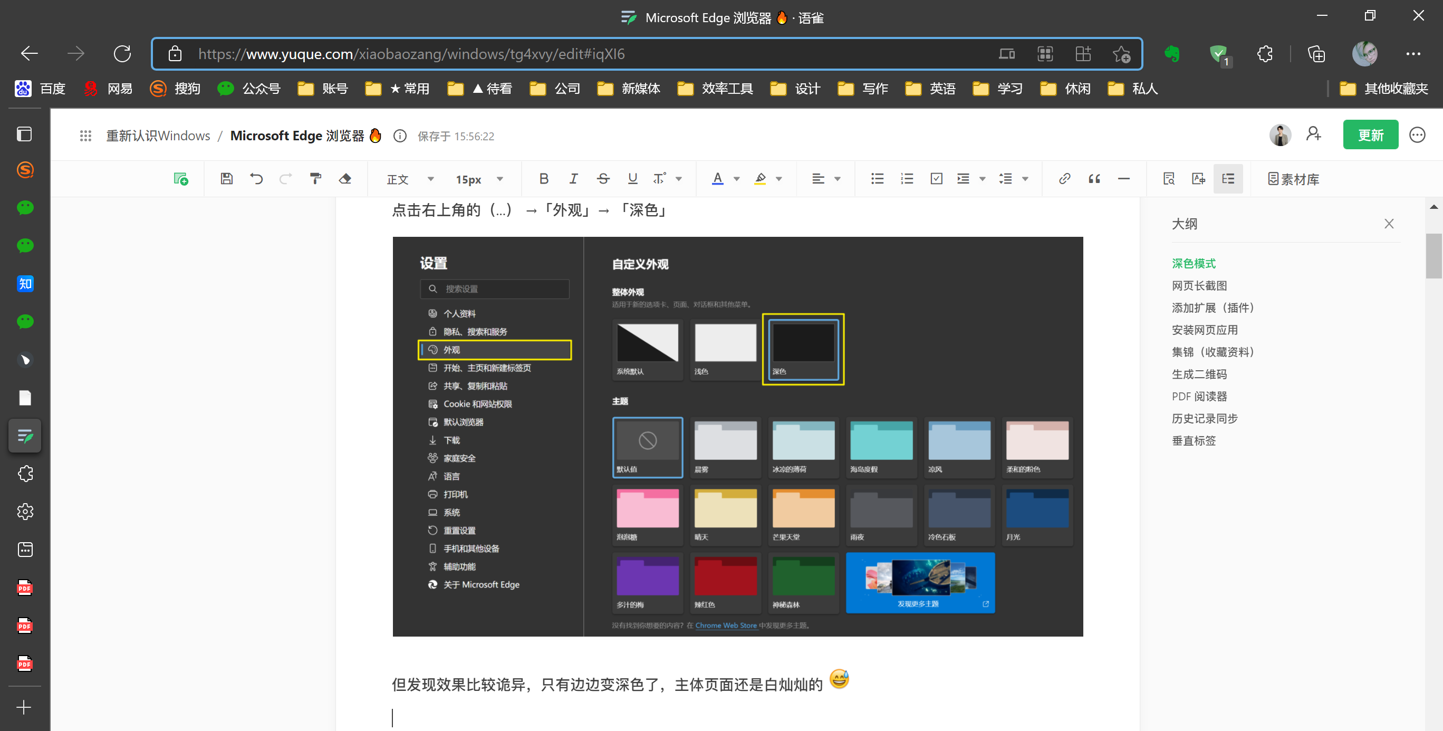The width and height of the screenshot is (1443, 731).
Task: Click the page vertical scrollbar thumb
Action: tap(1433, 255)
